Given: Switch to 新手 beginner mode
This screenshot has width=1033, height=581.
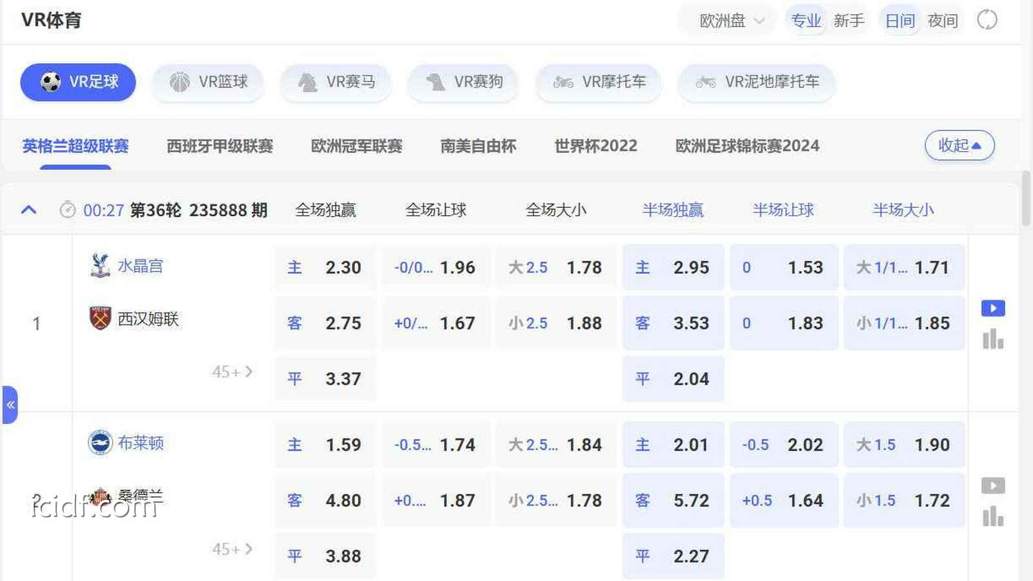Looking at the screenshot, I should [x=849, y=21].
